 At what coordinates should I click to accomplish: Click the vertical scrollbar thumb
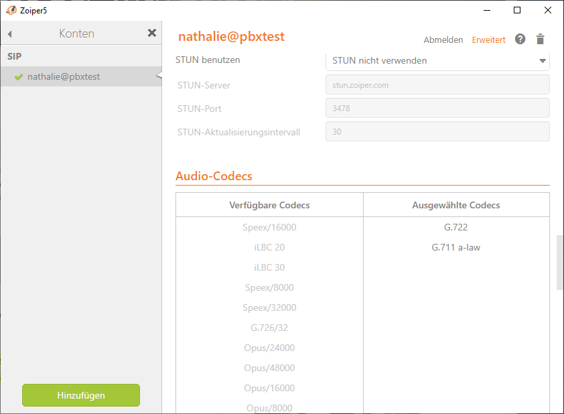coord(560,263)
